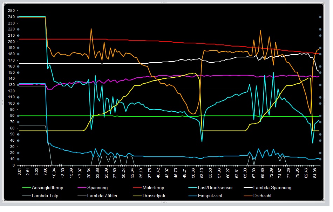Click the green line swatch beside Ansauglufttemp.

(x=26, y=188)
